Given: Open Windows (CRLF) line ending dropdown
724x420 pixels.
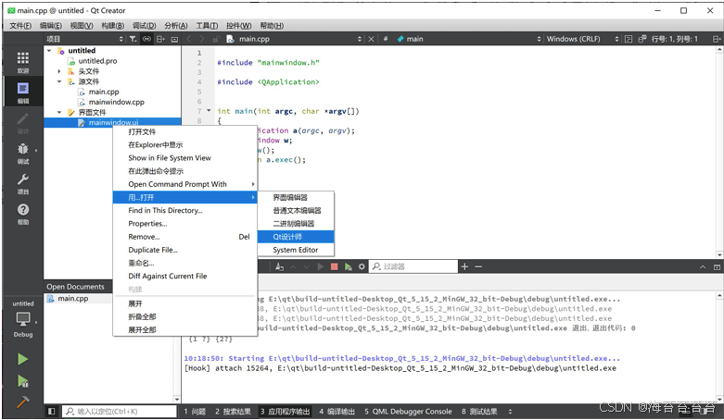Looking at the screenshot, I should tap(583, 39).
